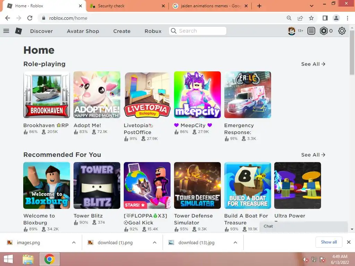Image resolution: width=355 pixels, height=266 pixels.
Task: See All Role-playing games
Action: [313, 64]
